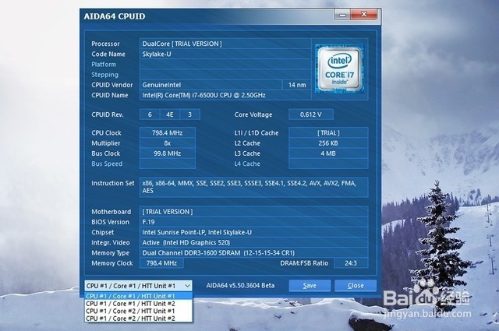
Task: Click the Intel Core i7 logo badge
Action: click(x=339, y=69)
